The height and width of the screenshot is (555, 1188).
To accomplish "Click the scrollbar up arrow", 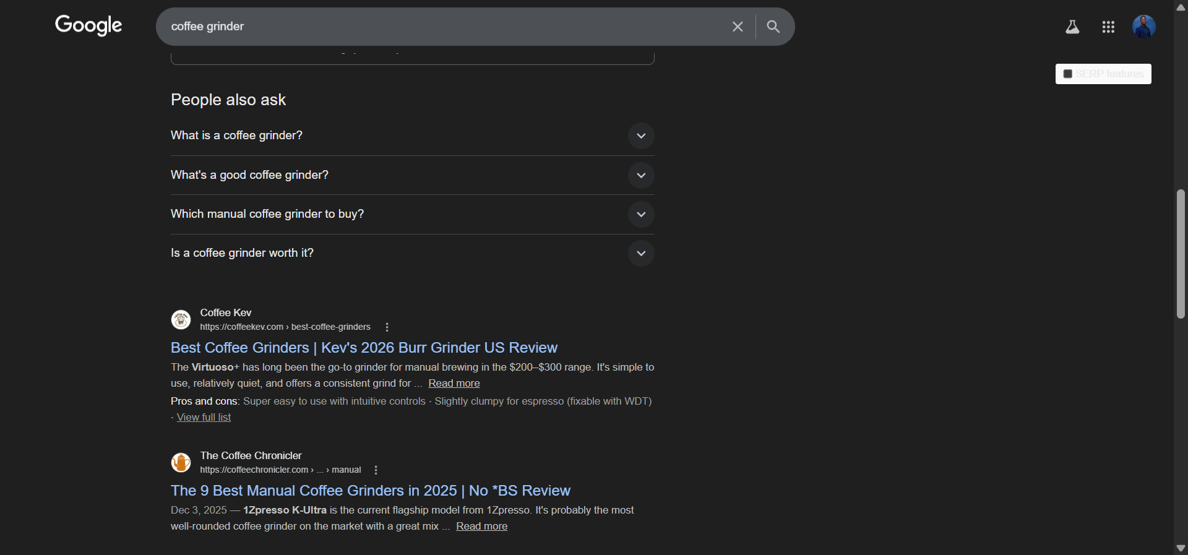I will coord(1181,7).
